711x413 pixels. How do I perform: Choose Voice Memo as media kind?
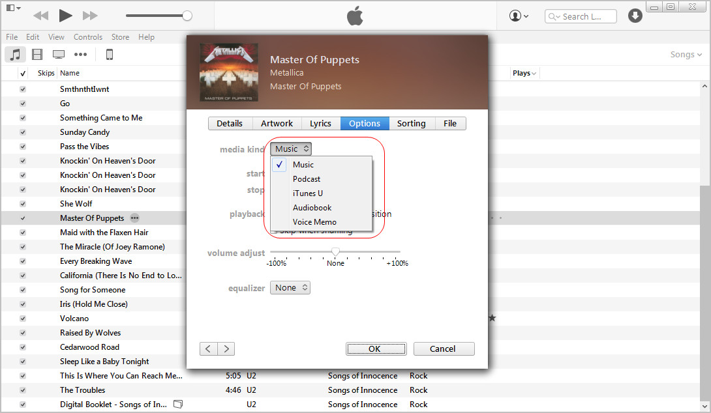pyautogui.click(x=321, y=222)
